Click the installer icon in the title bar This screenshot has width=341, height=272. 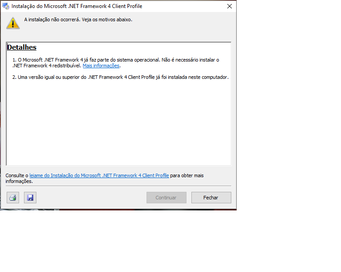[6, 6]
